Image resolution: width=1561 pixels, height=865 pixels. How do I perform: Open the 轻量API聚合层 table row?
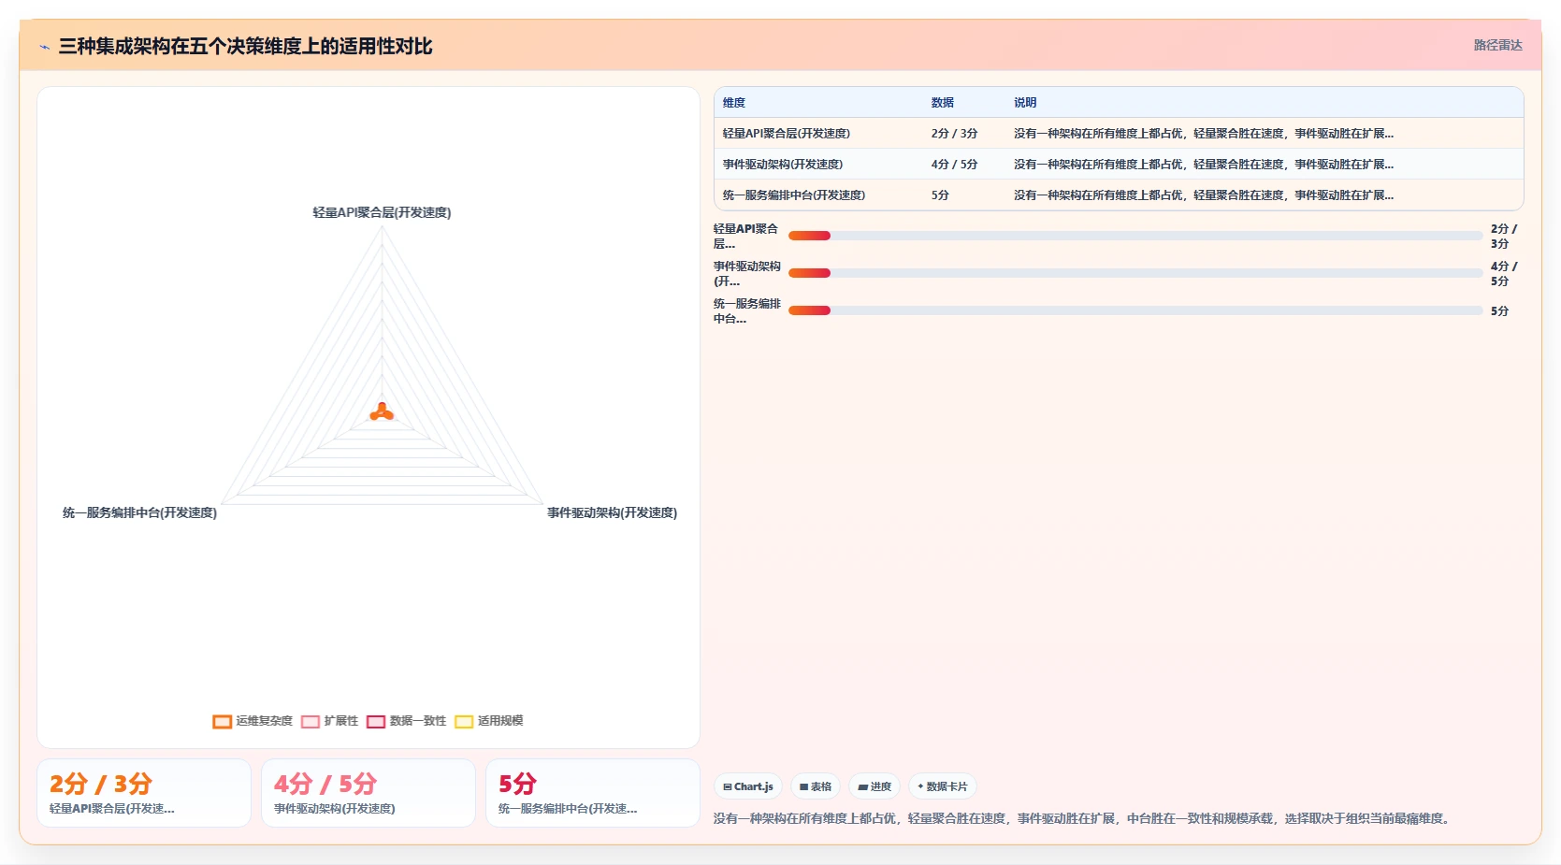coord(1119,133)
